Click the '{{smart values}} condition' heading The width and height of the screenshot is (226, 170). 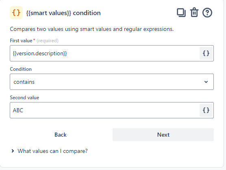click(63, 13)
